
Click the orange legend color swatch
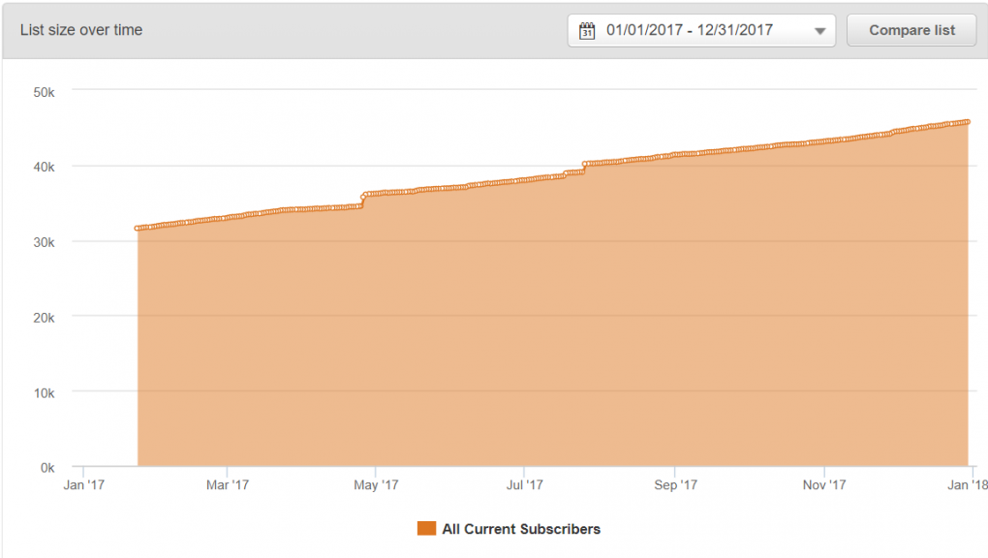(426, 529)
